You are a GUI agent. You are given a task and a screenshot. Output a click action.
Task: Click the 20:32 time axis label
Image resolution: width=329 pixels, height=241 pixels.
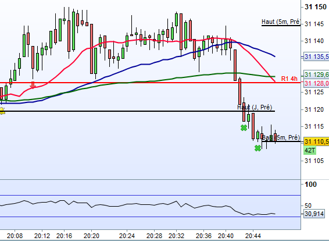click(x=176, y=236)
